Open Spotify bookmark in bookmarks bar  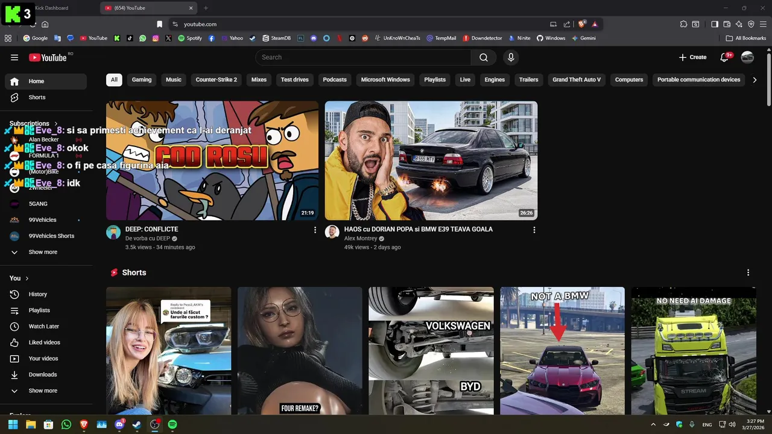click(190, 38)
